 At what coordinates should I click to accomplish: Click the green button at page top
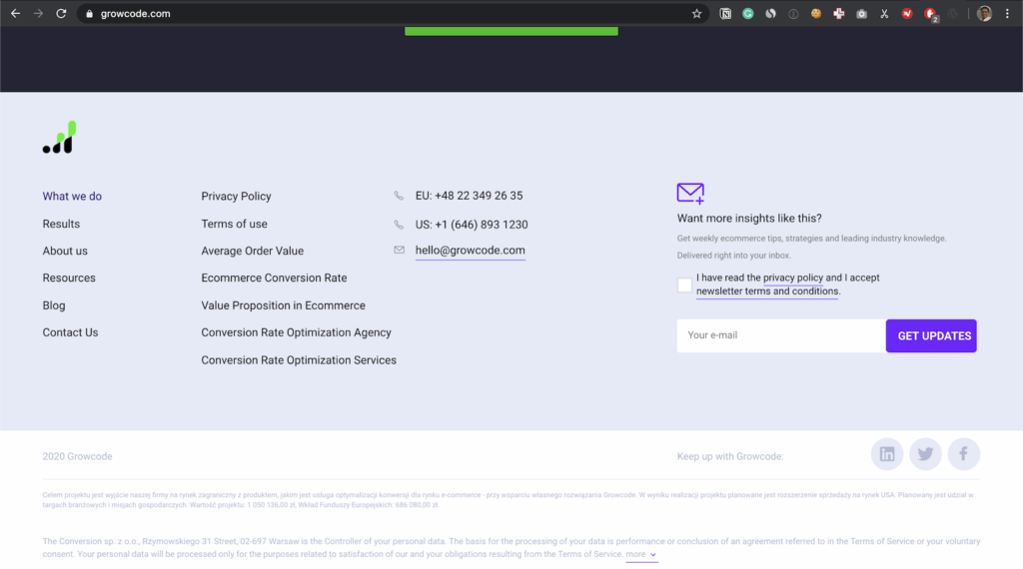pyautogui.click(x=511, y=31)
